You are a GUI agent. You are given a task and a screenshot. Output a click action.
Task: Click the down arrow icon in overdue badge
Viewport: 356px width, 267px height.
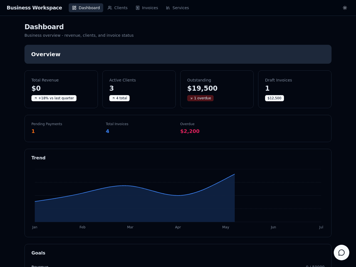(191, 98)
